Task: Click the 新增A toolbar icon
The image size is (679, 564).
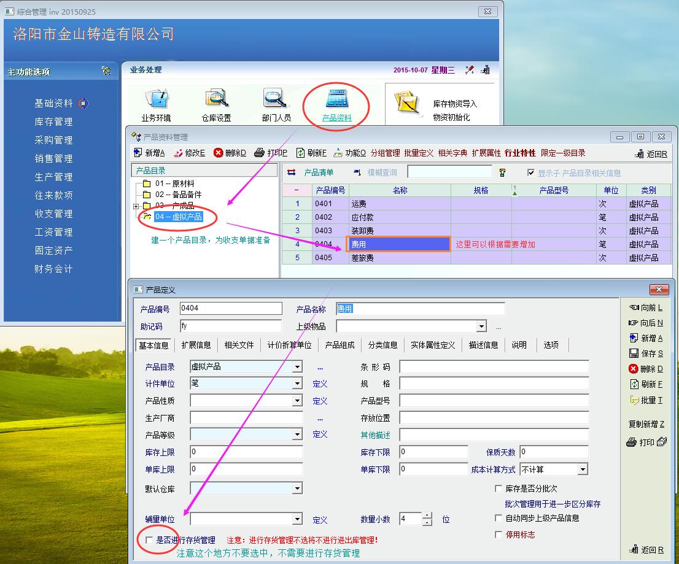Action: [138, 153]
